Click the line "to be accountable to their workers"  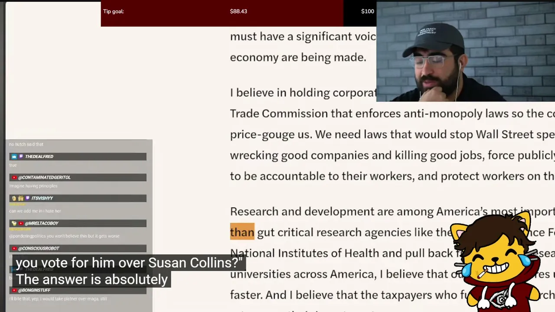click(x=392, y=176)
